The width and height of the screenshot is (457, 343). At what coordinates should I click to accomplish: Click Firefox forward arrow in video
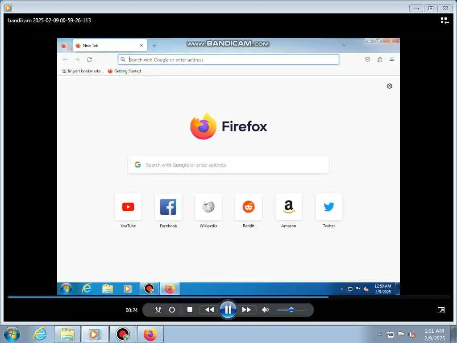click(x=77, y=59)
